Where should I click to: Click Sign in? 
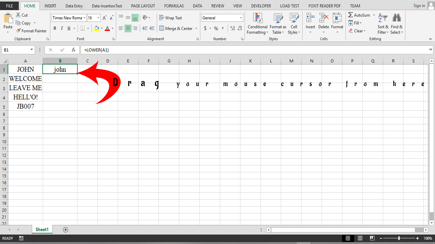tap(419, 6)
